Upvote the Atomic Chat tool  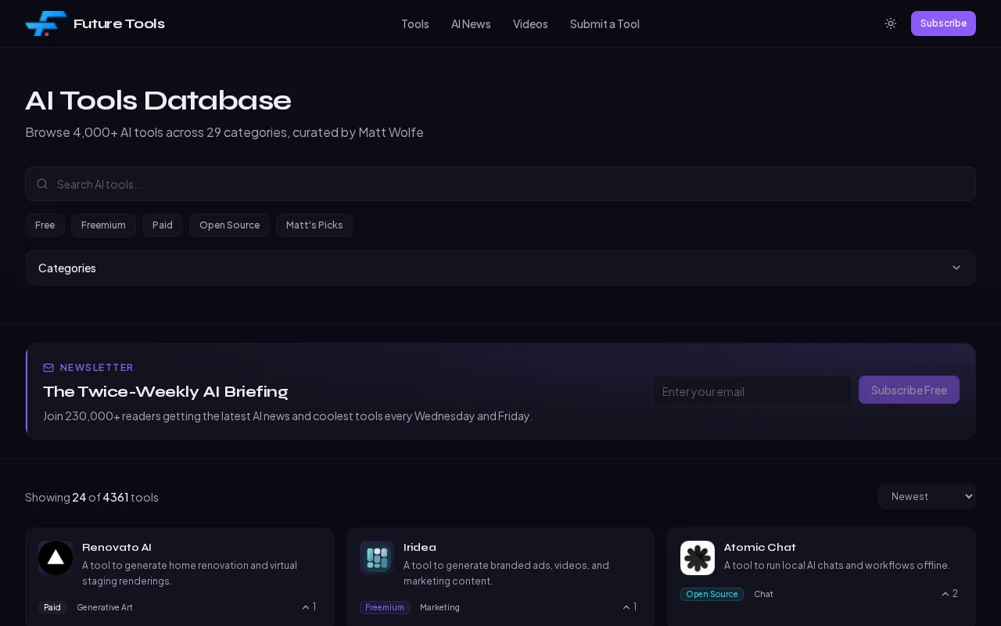[949, 594]
